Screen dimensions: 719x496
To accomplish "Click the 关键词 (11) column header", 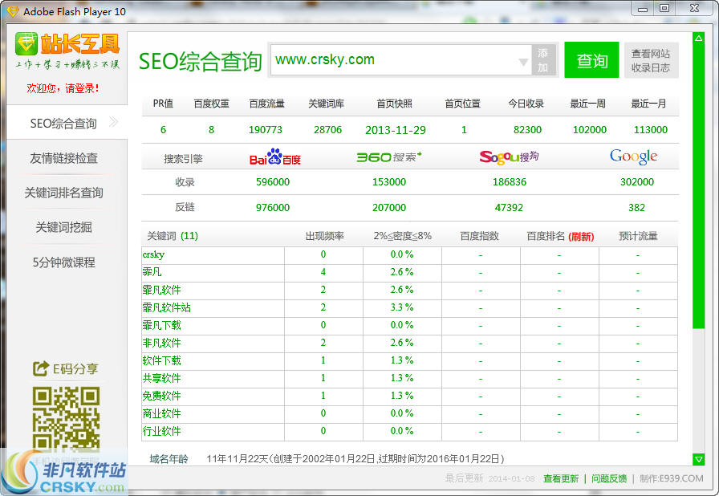I will 173,236.
